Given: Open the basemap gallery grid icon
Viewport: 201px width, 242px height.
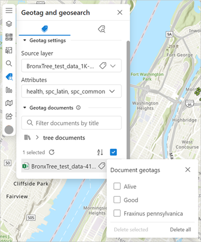Looking at the screenshot, I should point(9,37).
